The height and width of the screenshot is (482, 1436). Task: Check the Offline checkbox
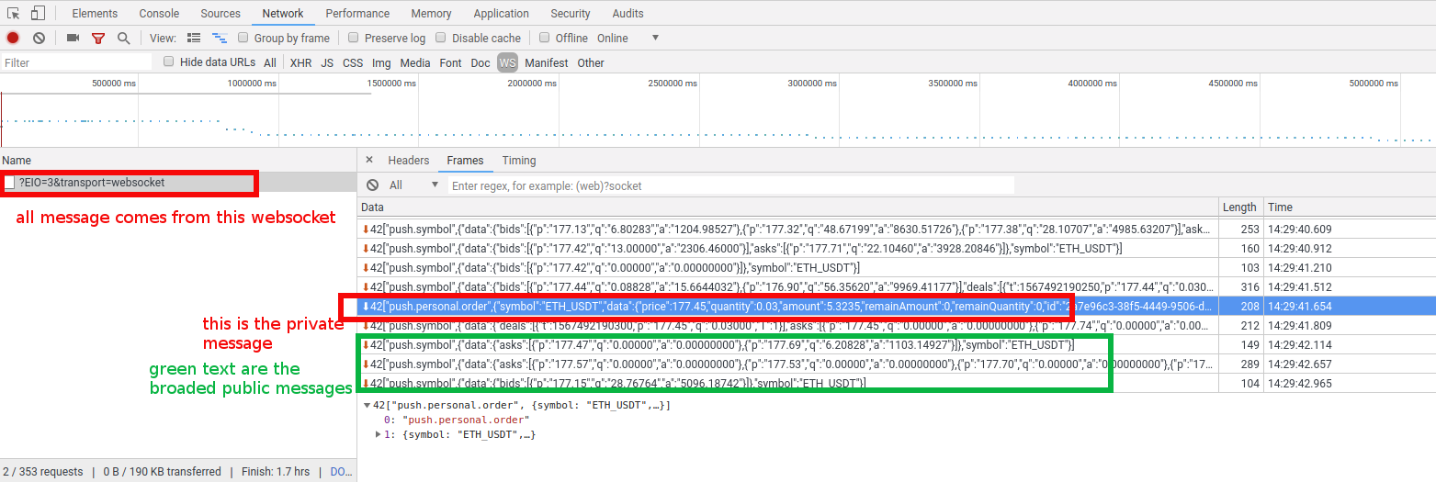545,38
